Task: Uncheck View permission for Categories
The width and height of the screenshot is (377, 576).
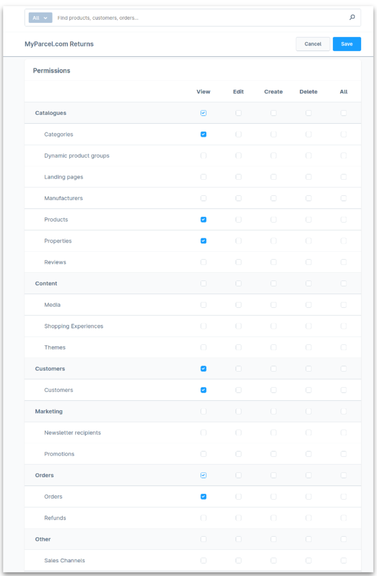Action: pos(204,134)
